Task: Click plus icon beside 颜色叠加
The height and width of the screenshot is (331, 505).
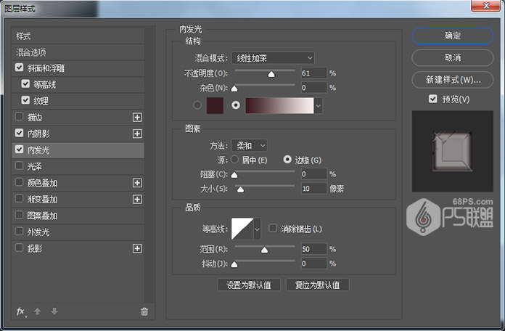Action: pyautogui.click(x=136, y=183)
